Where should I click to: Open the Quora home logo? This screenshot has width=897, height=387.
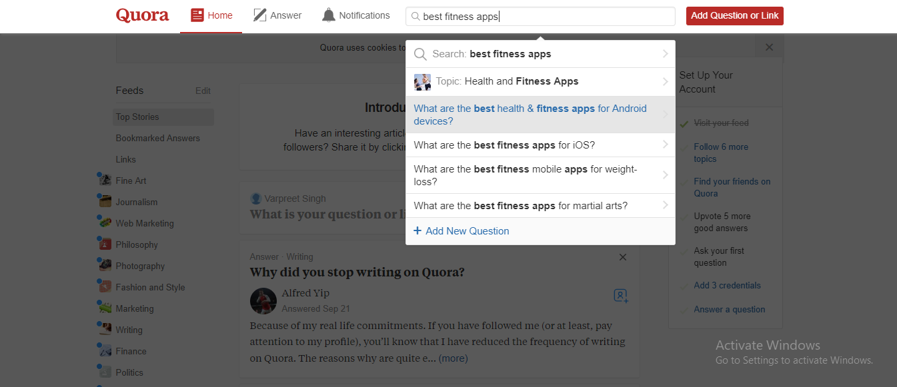(x=142, y=15)
